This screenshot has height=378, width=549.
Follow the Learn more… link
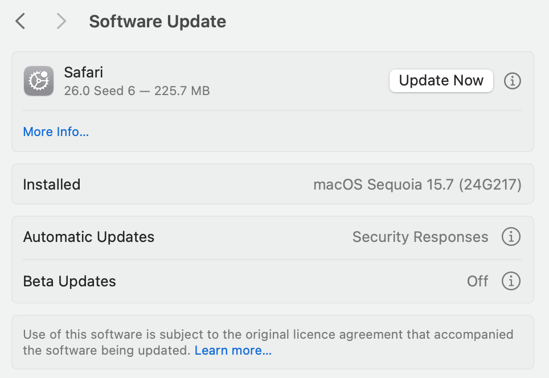[233, 351]
